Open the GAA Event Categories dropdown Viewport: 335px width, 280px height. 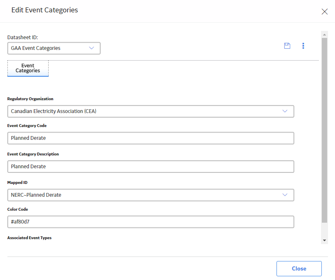click(x=54, y=48)
